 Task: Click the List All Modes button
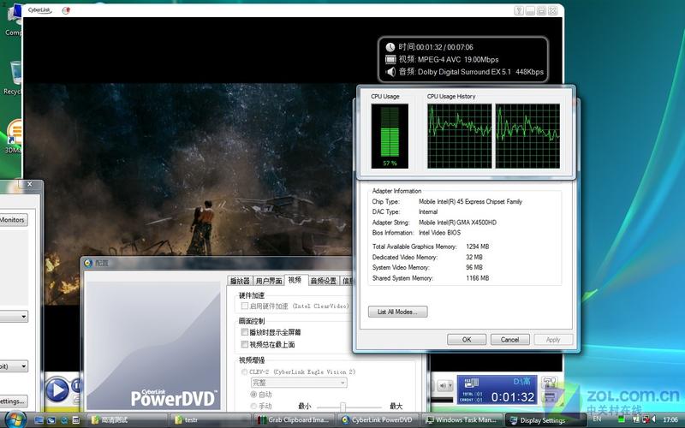pos(397,312)
